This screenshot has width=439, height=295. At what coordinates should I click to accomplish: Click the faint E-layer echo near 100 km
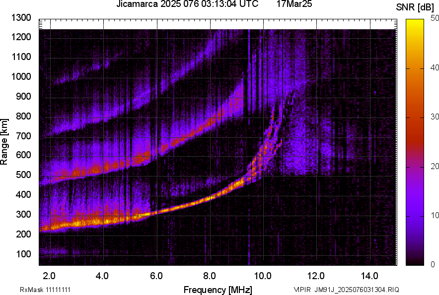(x=55, y=252)
